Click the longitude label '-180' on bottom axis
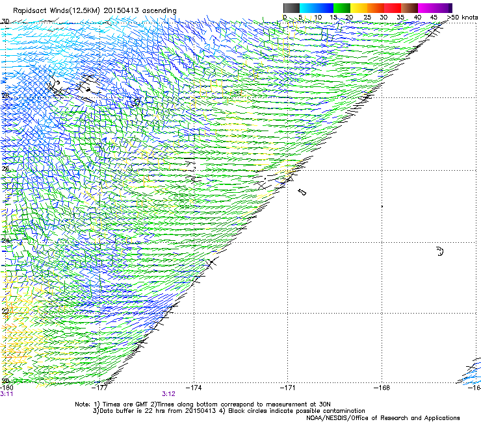This screenshot has height=422, width=481. pos(6,388)
